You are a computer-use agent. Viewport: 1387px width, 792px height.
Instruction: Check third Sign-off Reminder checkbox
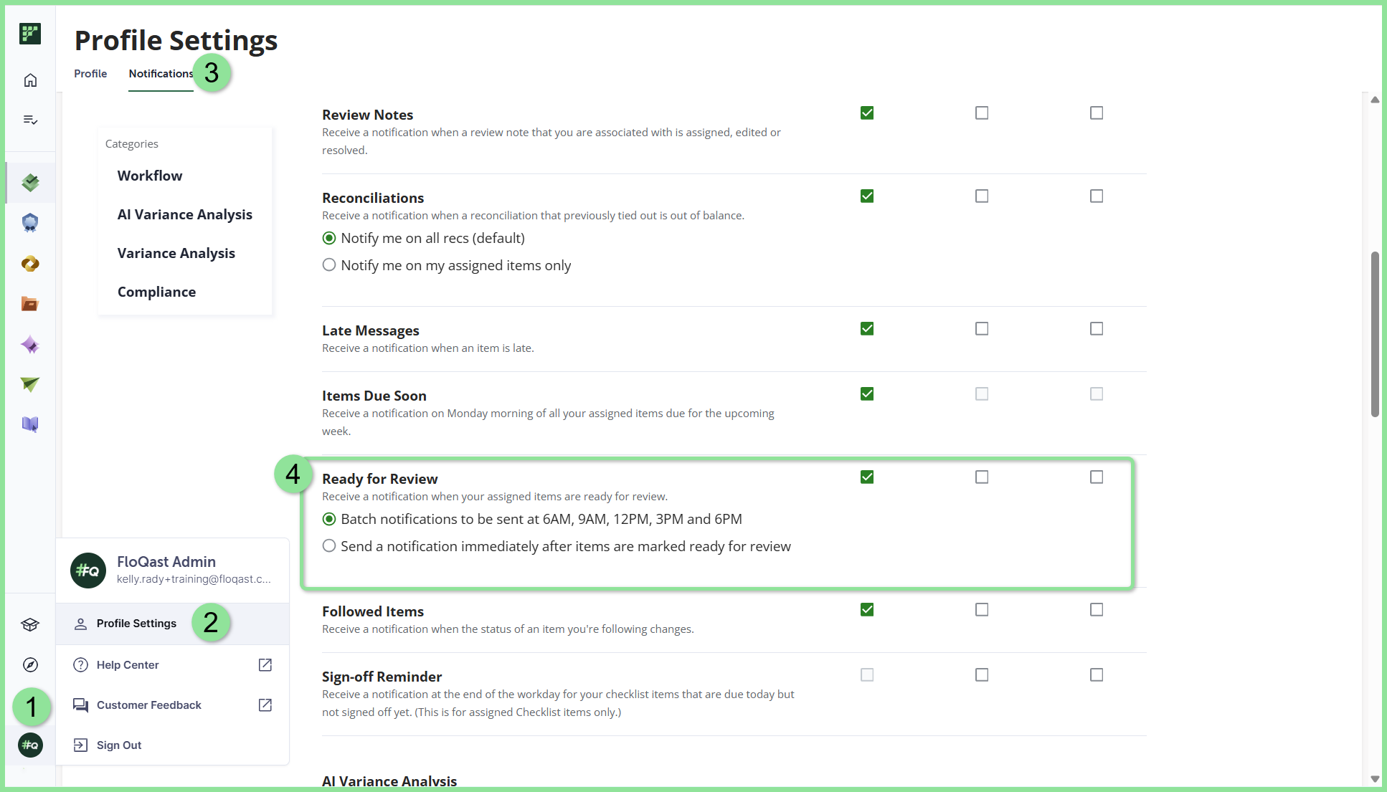point(1097,675)
